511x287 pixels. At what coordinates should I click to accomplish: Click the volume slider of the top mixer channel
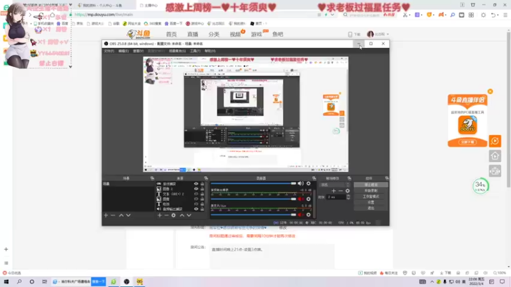click(254, 184)
